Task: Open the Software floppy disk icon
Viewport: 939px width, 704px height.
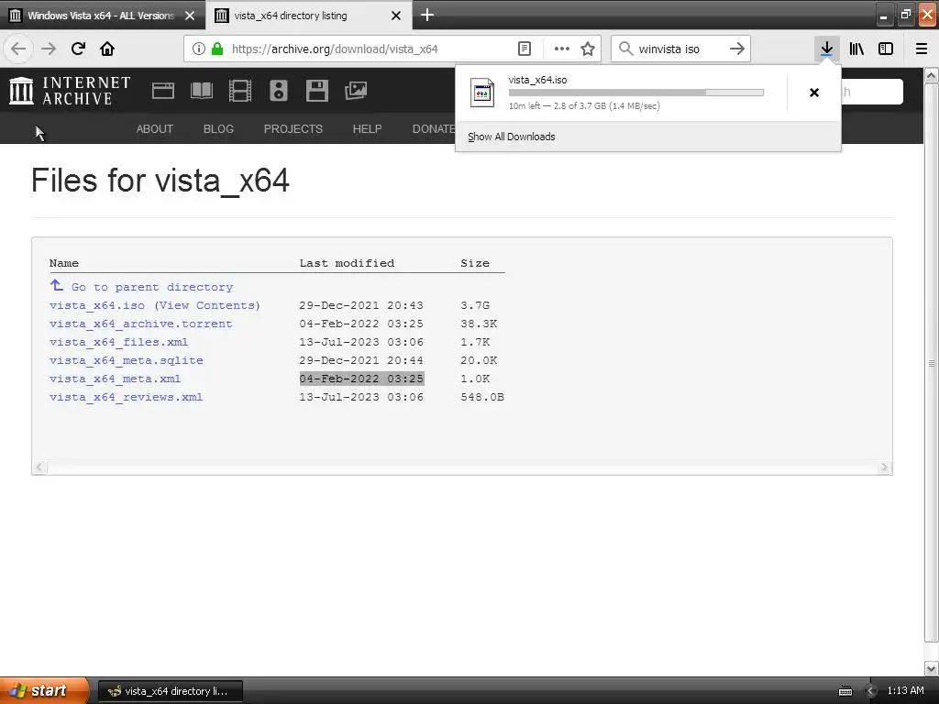Action: [x=316, y=91]
